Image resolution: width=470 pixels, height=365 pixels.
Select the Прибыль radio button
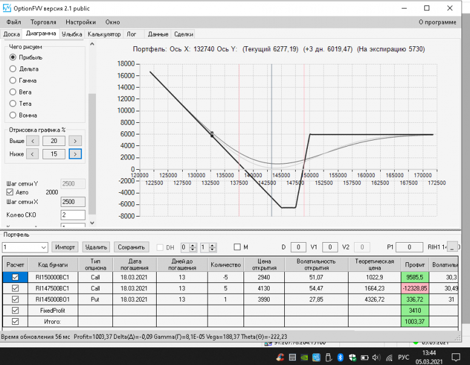pyautogui.click(x=13, y=57)
